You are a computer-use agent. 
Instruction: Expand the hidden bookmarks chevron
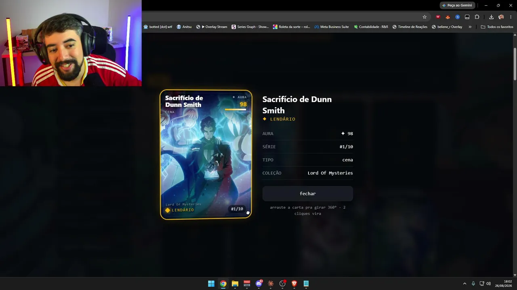tap(470, 27)
